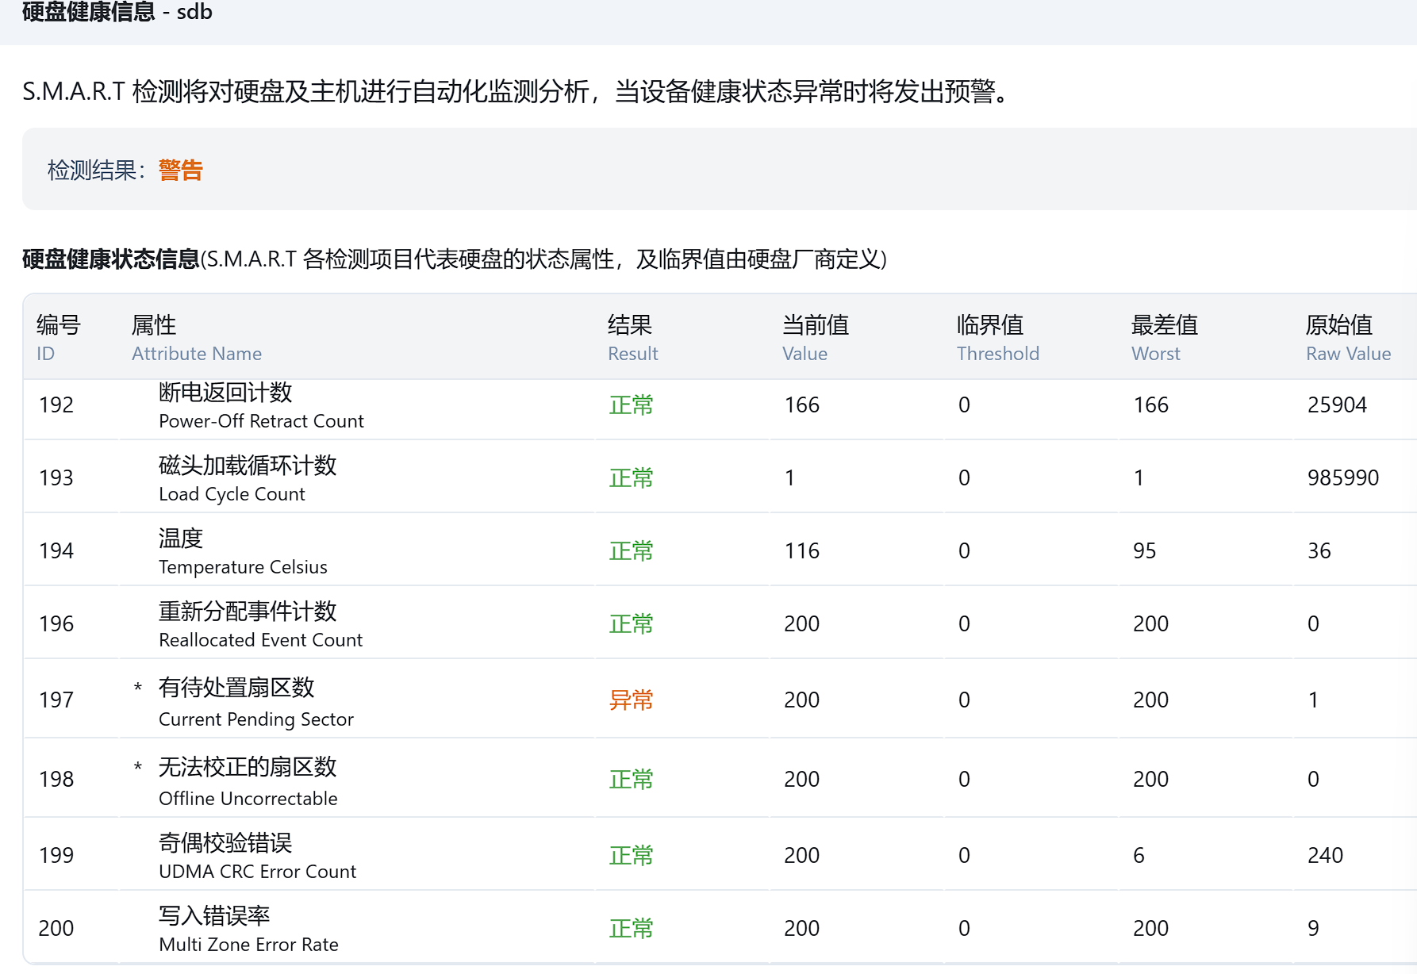Click the 结果 Result column header
1417x974 pixels.
632,337
